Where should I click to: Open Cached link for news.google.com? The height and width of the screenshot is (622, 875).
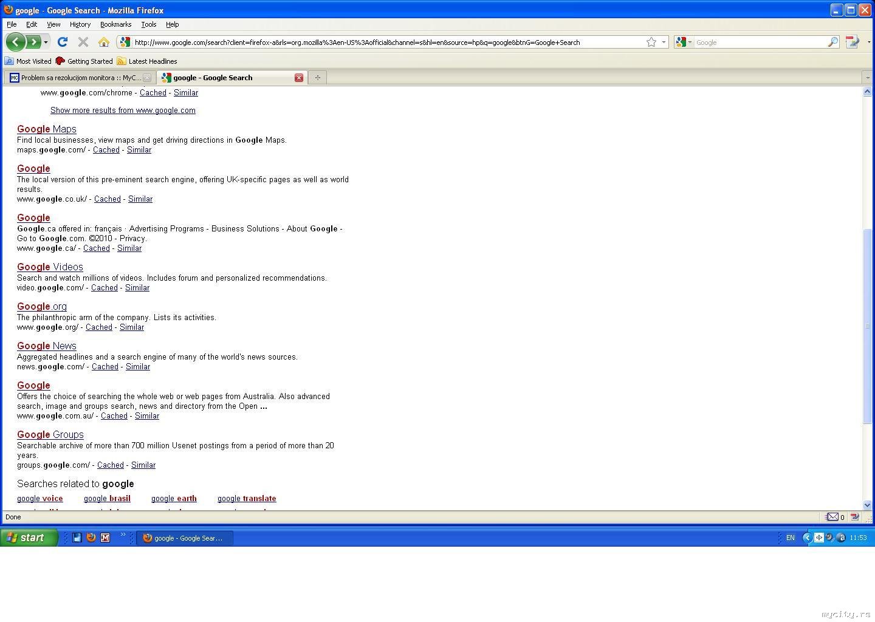[x=105, y=366]
